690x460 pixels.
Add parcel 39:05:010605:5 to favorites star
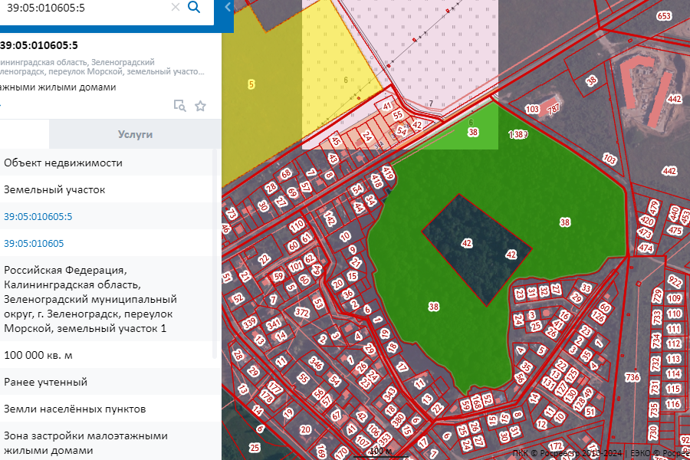coord(200,106)
